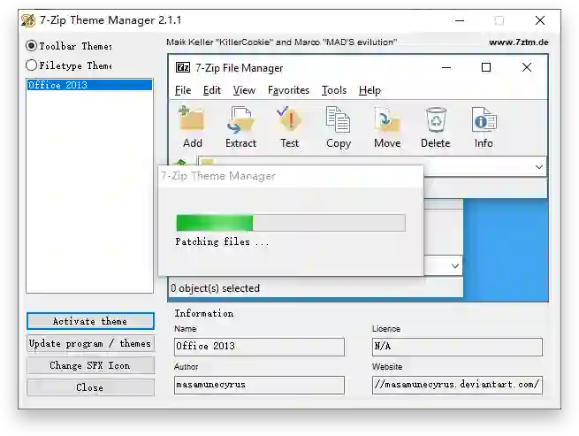Select the Toolbar Themes radio button

point(32,46)
